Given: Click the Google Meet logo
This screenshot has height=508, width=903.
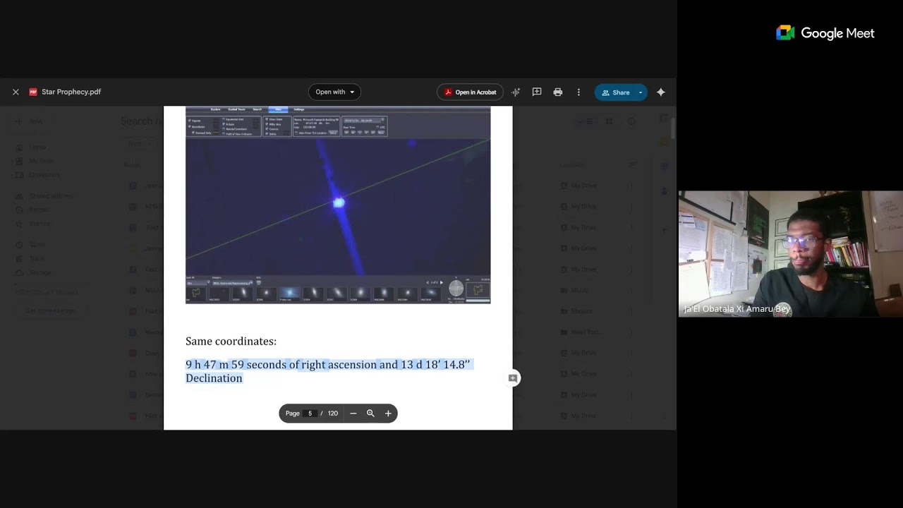Looking at the screenshot, I should 825,33.
